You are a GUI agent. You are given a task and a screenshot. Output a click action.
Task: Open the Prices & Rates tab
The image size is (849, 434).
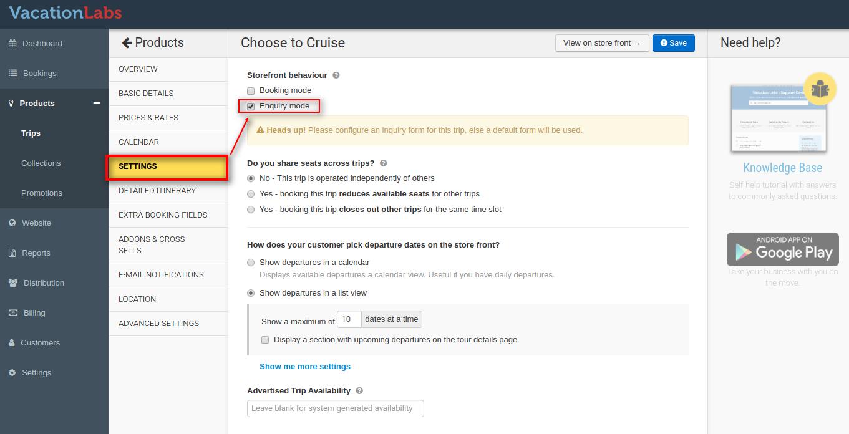coord(148,118)
